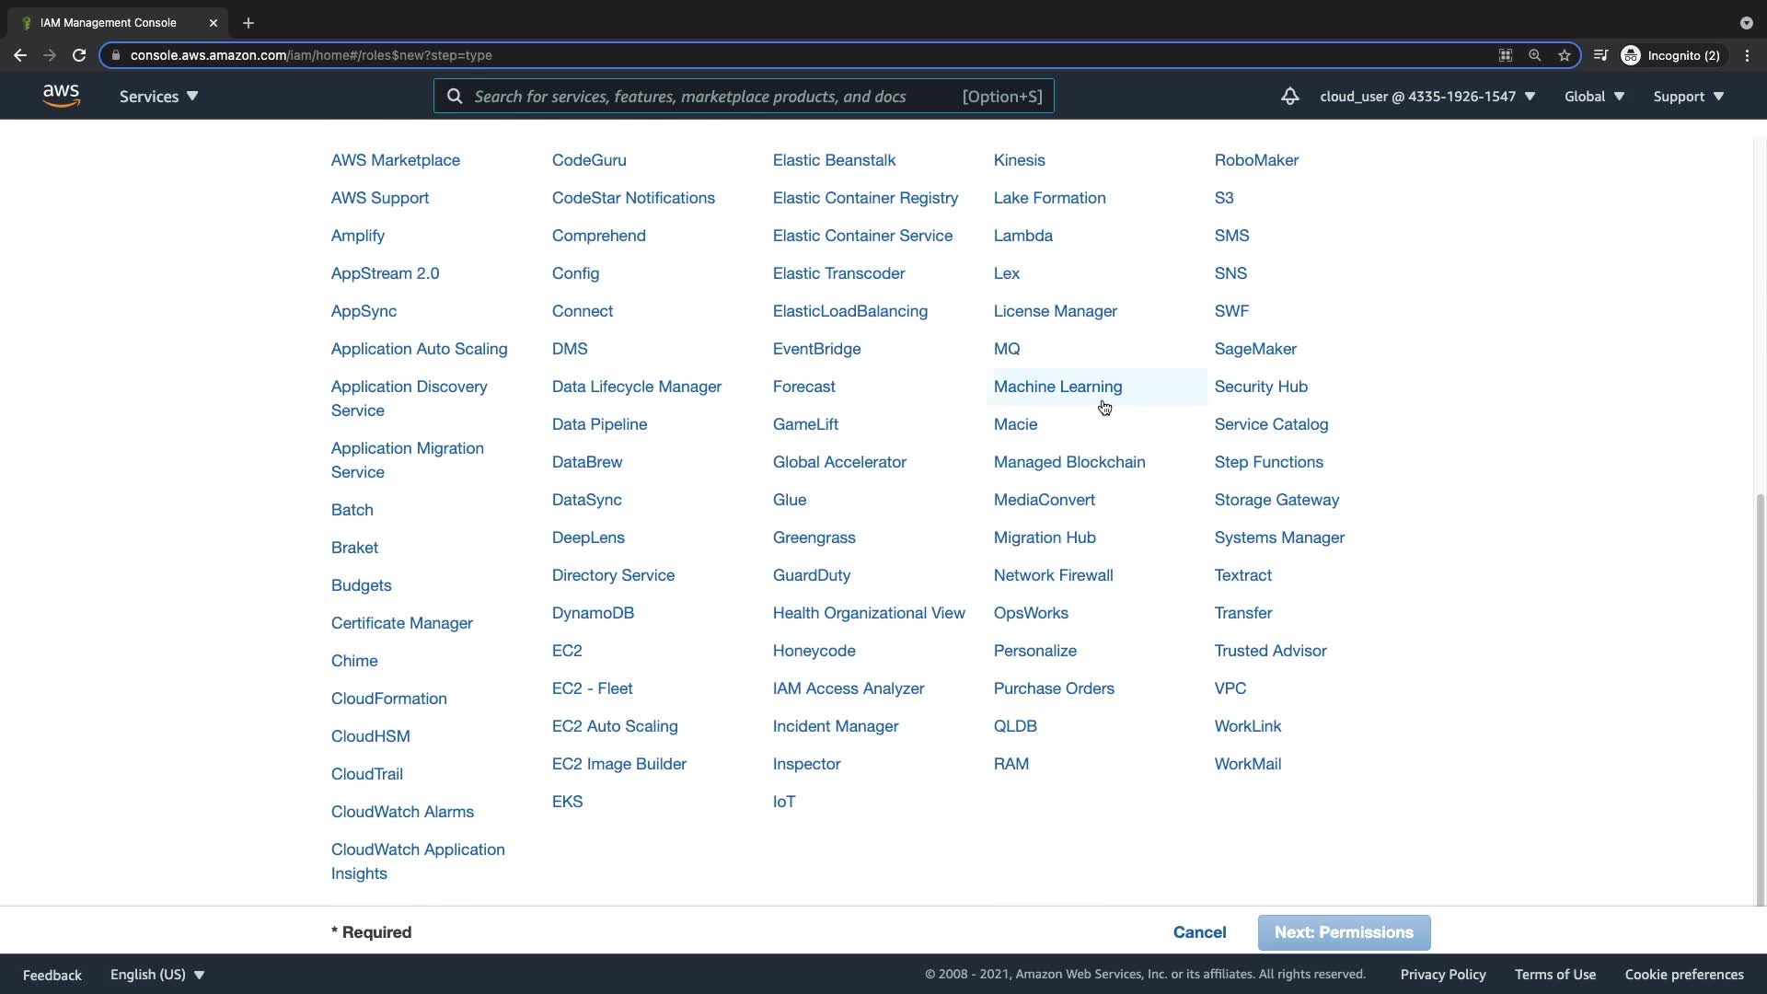Click the zoom magnifier icon in the address bar
Viewport: 1767px width, 994px height.
1534,55
